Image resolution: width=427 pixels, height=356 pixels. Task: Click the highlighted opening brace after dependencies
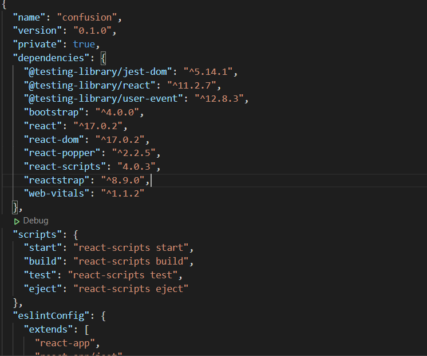pyautogui.click(x=103, y=58)
